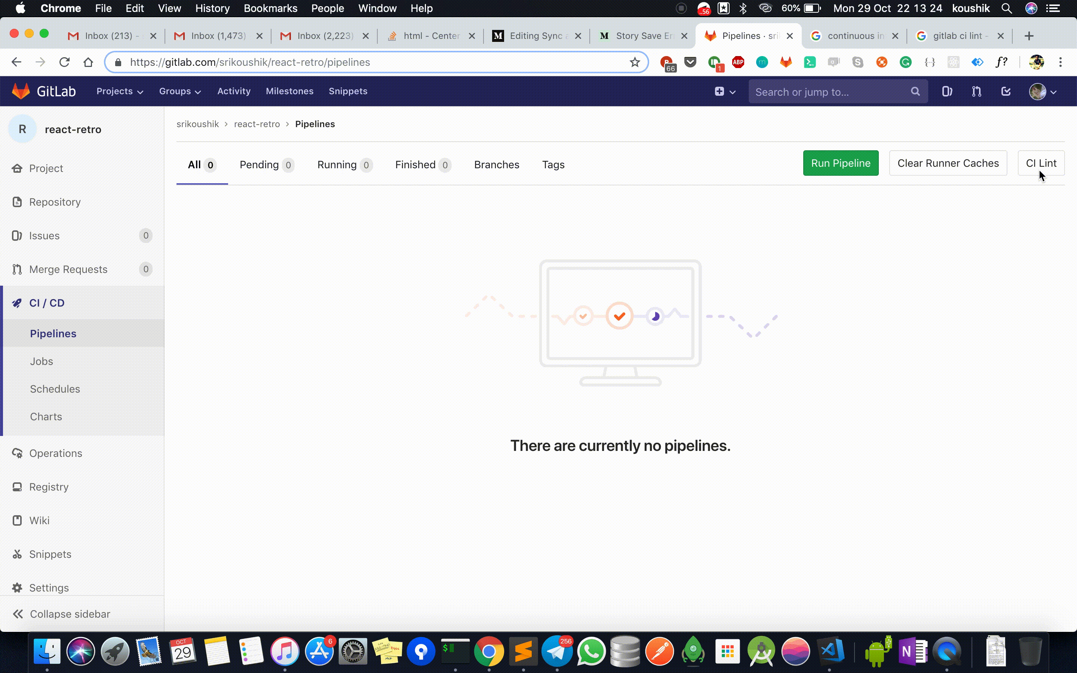Click the GitLab fox logo
Screen dimensions: 1077x673
(x=21, y=91)
